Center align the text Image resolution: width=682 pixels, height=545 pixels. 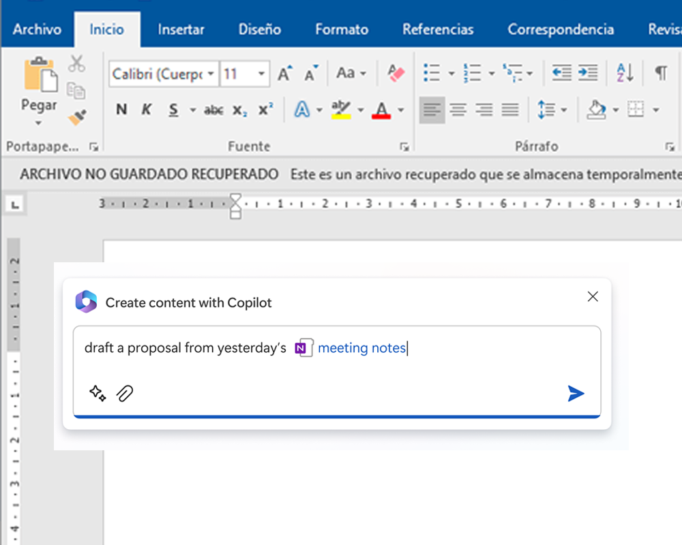(x=458, y=110)
